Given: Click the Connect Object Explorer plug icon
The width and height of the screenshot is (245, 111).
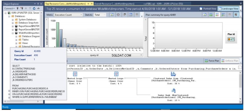Looking at the screenshot, I should [x=18, y=9].
